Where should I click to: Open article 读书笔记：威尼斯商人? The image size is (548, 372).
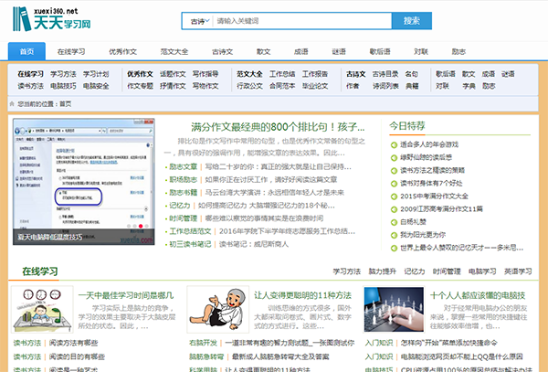[253, 244]
